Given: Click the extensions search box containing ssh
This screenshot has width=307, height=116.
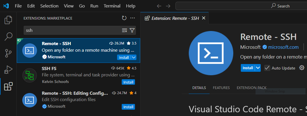Looking at the screenshot, I should coord(72,30).
